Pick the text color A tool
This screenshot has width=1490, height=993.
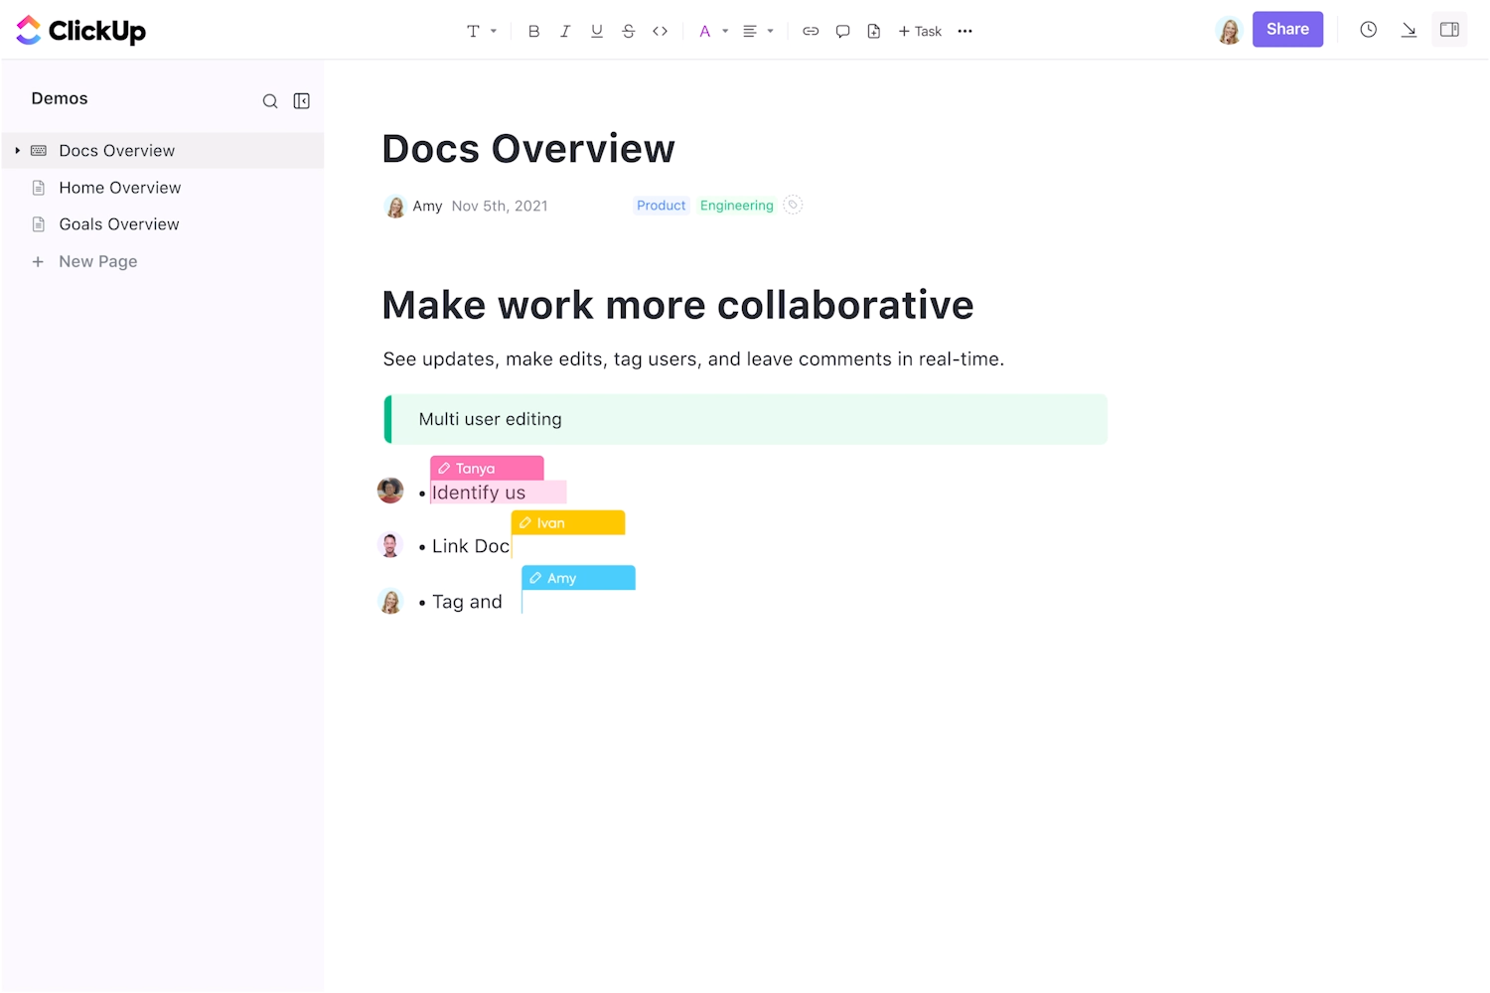[x=705, y=32]
